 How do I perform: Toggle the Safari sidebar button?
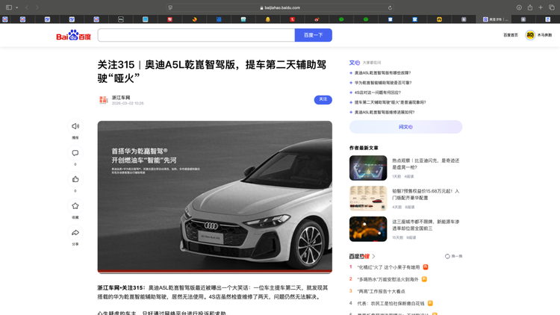[9, 7]
